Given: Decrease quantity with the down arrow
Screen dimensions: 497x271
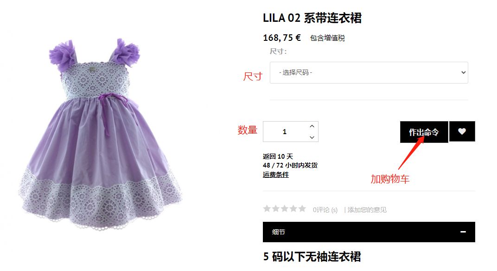Looking at the screenshot, I should (x=312, y=137).
